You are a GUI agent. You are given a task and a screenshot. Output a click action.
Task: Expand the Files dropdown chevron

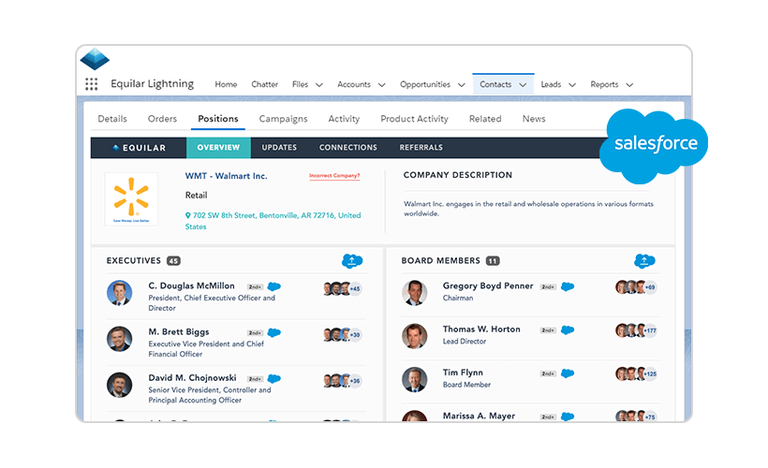(x=319, y=84)
